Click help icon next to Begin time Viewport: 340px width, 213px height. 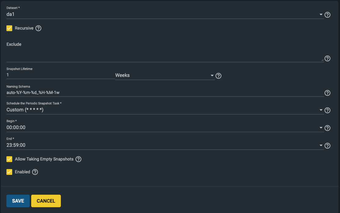click(327, 128)
